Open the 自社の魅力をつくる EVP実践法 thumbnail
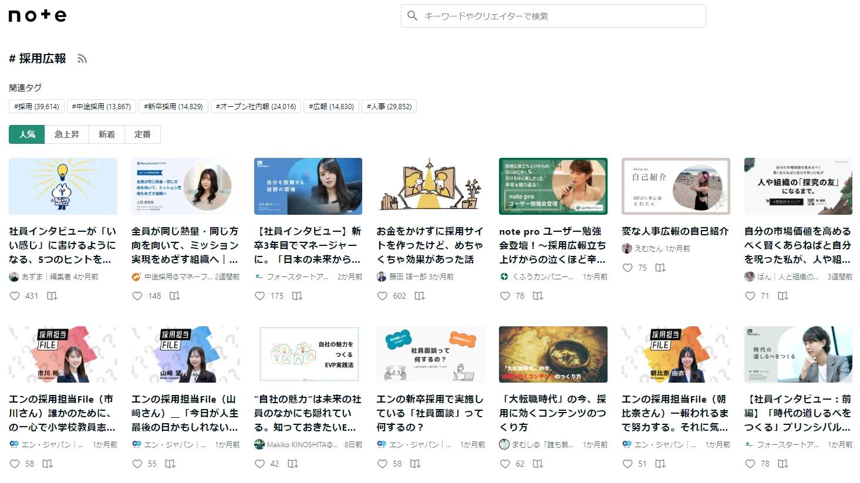The height and width of the screenshot is (483, 860). [x=308, y=354]
